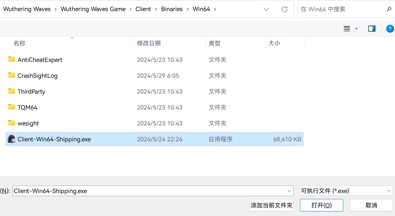Click date cell in TQM64 row
This screenshot has height=216, width=395.
click(160, 107)
